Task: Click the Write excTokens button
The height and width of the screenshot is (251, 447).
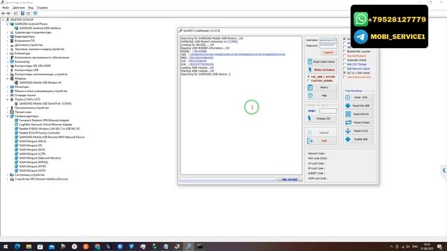Action: pos(321,70)
